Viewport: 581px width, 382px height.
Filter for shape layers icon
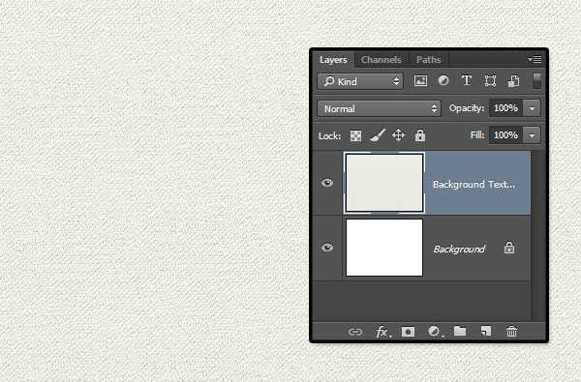point(490,80)
